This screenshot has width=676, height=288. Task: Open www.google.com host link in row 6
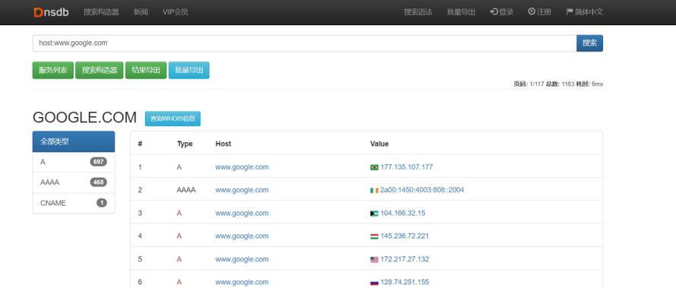[x=242, y=283]
